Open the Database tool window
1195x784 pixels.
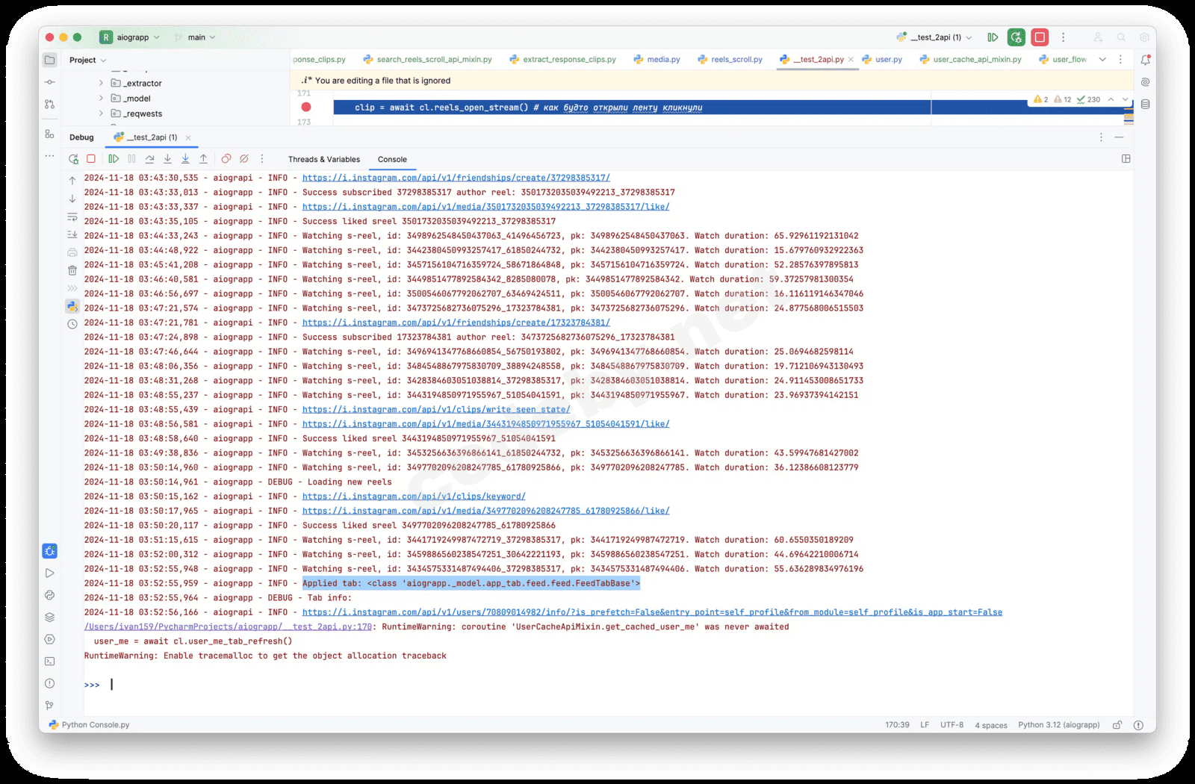(x=1145, y=105)
